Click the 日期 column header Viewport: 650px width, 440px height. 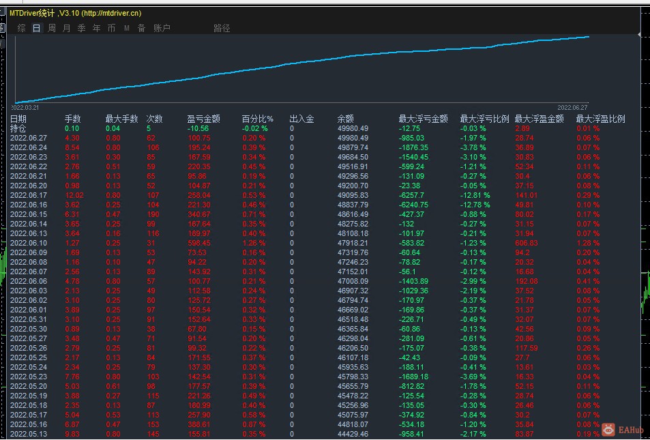tap(18, 119)
